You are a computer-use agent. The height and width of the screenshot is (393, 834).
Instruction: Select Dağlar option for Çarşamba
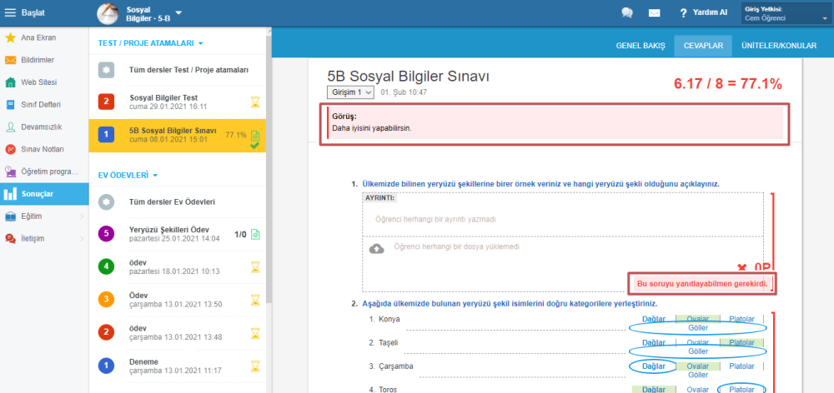(x=654, y=366)
